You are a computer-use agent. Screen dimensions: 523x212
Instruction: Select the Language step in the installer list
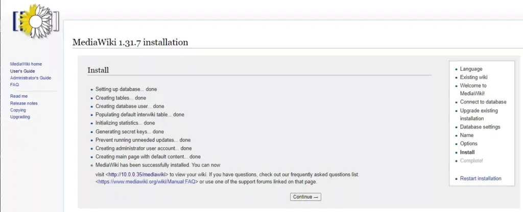click(x=471, y=69)
